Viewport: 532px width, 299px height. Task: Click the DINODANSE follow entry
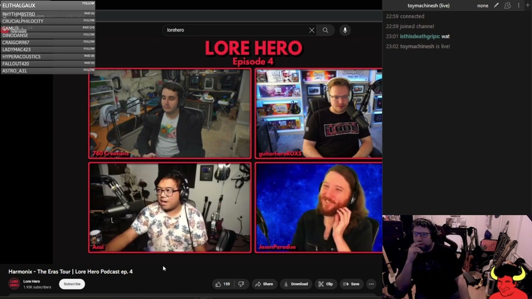coord(48,35)
